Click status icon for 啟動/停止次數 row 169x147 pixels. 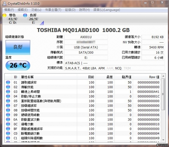pos(8,96)
